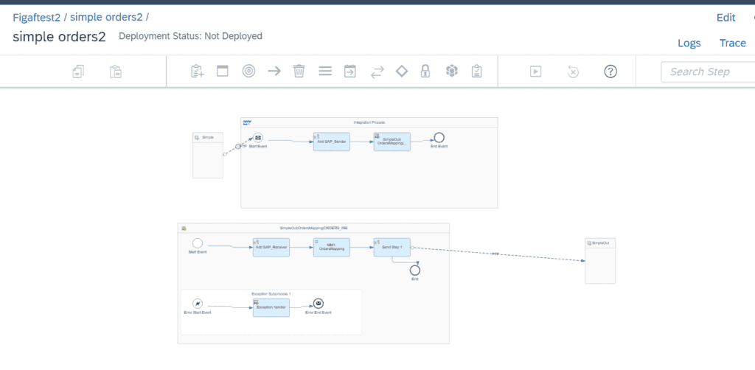
Task: Select the SimpleOut|OrdersMapping process call step
Action: pos(392,142)
